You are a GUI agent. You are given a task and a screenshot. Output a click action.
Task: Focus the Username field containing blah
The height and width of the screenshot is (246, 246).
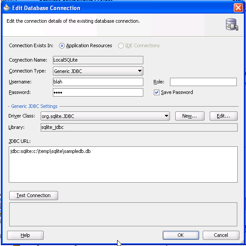(98, 82)
